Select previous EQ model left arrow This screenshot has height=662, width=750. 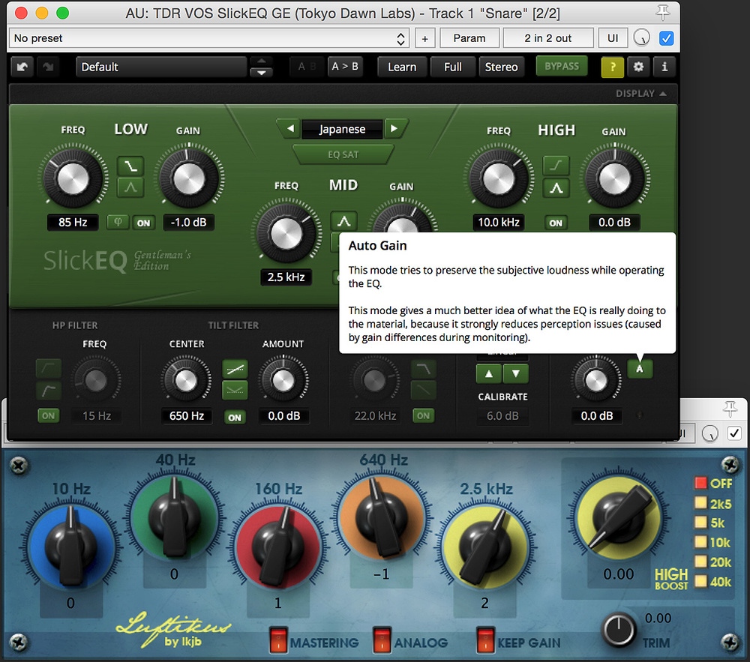289,128
